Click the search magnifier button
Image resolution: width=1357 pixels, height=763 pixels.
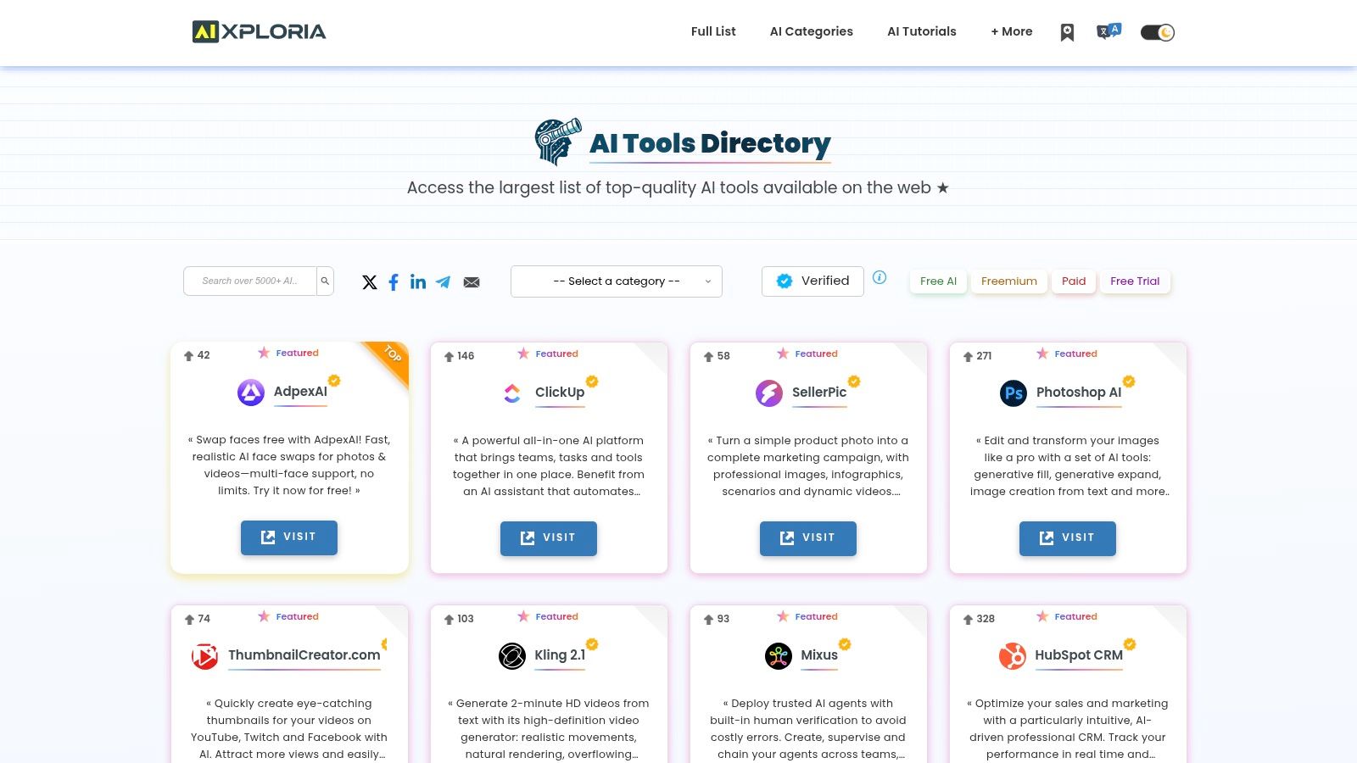[x=325, y=281]
